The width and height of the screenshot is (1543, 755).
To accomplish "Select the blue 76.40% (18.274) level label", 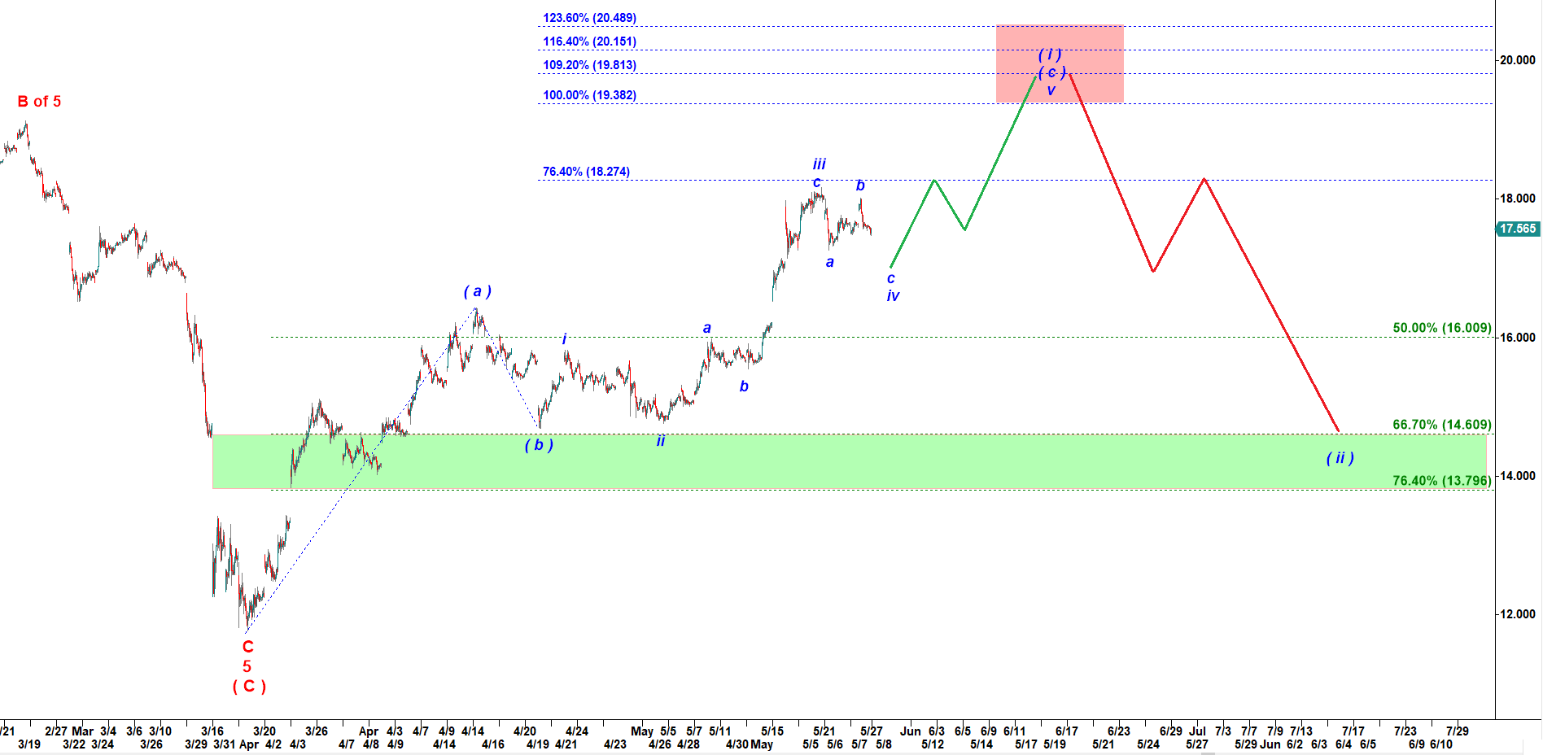I will tap(586, 172).
